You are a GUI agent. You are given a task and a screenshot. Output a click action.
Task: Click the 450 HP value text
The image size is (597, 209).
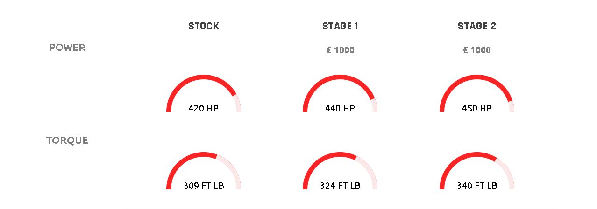point(477,108)
